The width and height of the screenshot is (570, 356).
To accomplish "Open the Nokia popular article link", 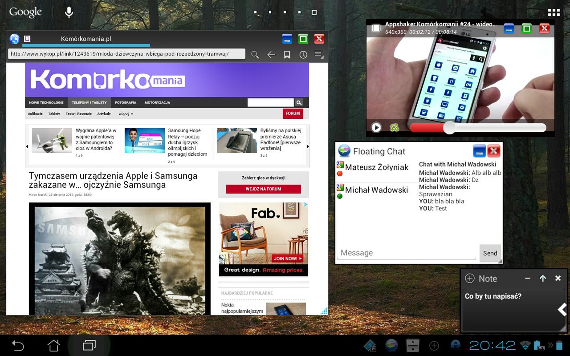I will click(x=242, y=308).
